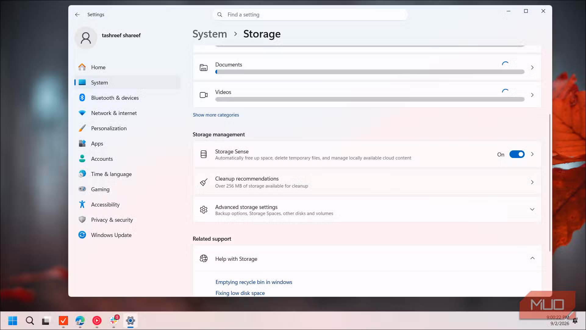Open Storage Sense settings chevron
The height and width of the screenshot is (330, 586).
point(532,154)
